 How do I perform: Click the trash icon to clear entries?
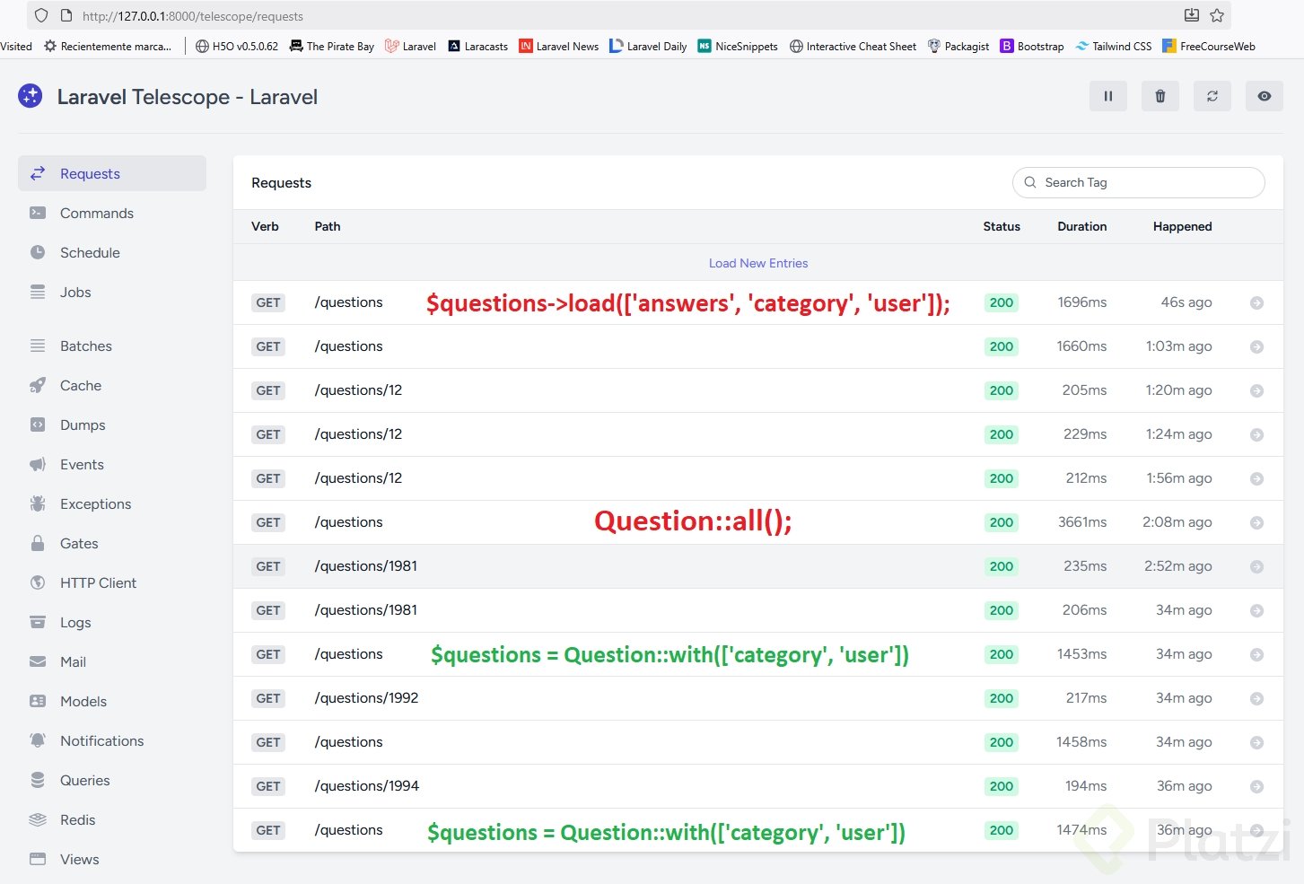click(x=1160, y=96)
